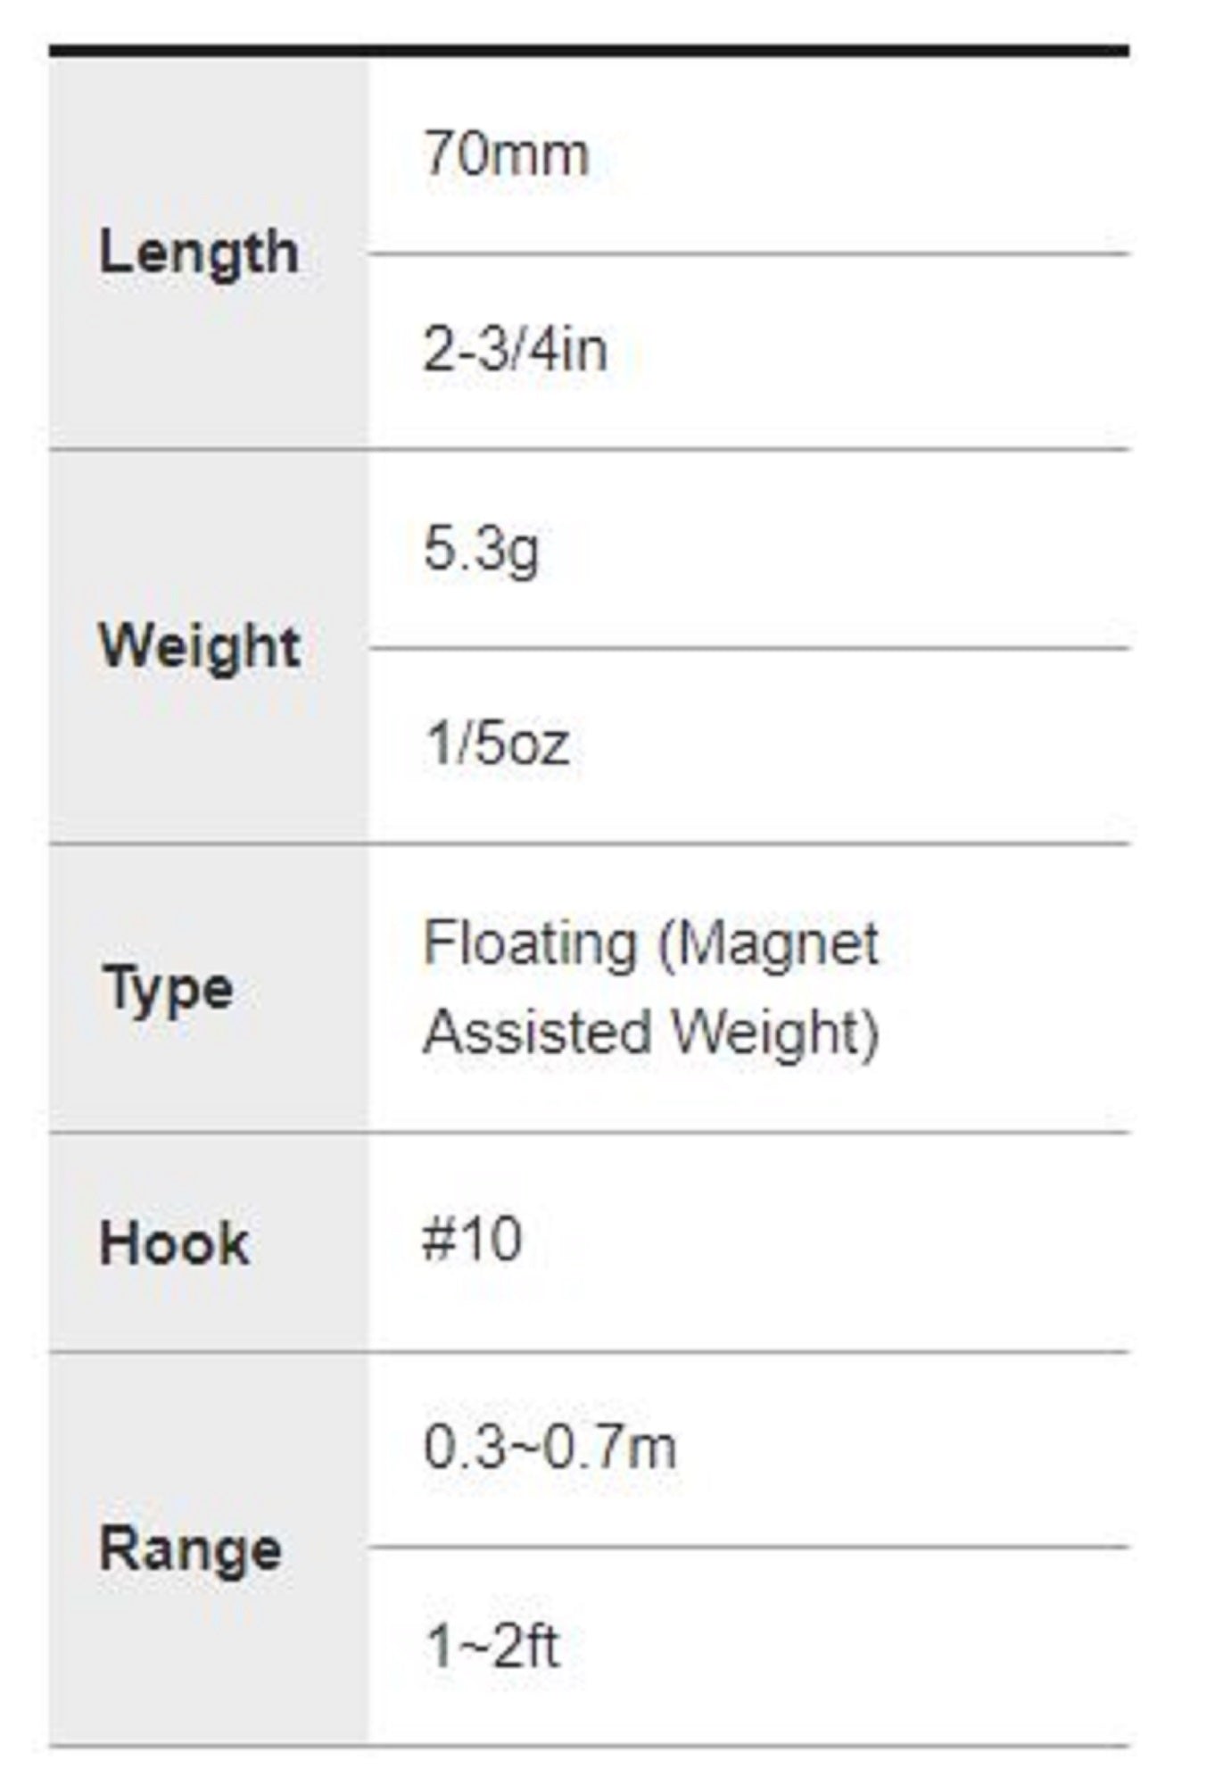Image resolution: width=1223 pixels, height=1785 pixels.
Task: Click the word (Magnet in Type value
Action: point(768,944)
